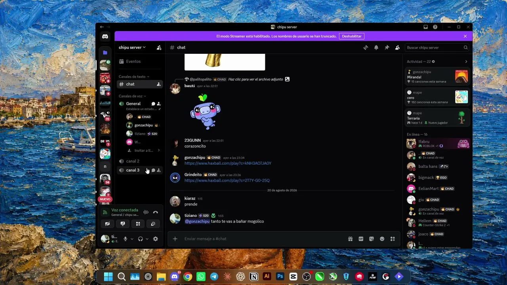This screenshot has width=507, height=285.
Task: Click the plus attach button in message bar
Action: click(175, 239)
